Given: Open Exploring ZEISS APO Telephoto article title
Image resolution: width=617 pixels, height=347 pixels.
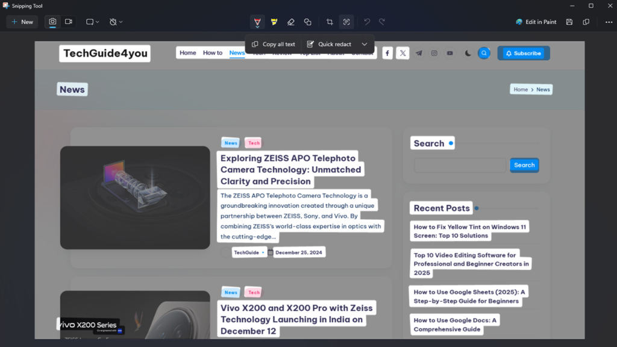Looking at the screenshot, I should tap(290, 169).
